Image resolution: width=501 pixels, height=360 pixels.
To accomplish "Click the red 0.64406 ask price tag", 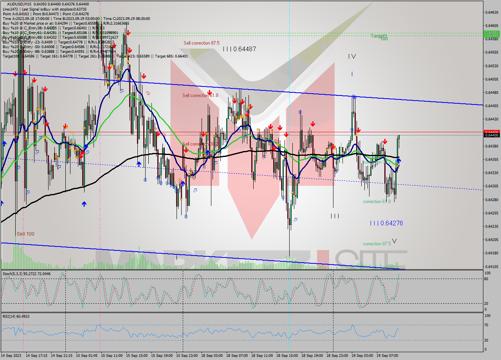I will [492, 131].
